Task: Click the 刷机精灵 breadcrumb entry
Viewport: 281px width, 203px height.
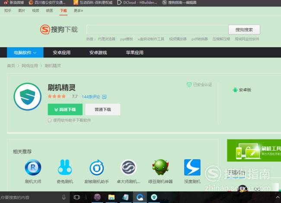Action: pos(53,66)
